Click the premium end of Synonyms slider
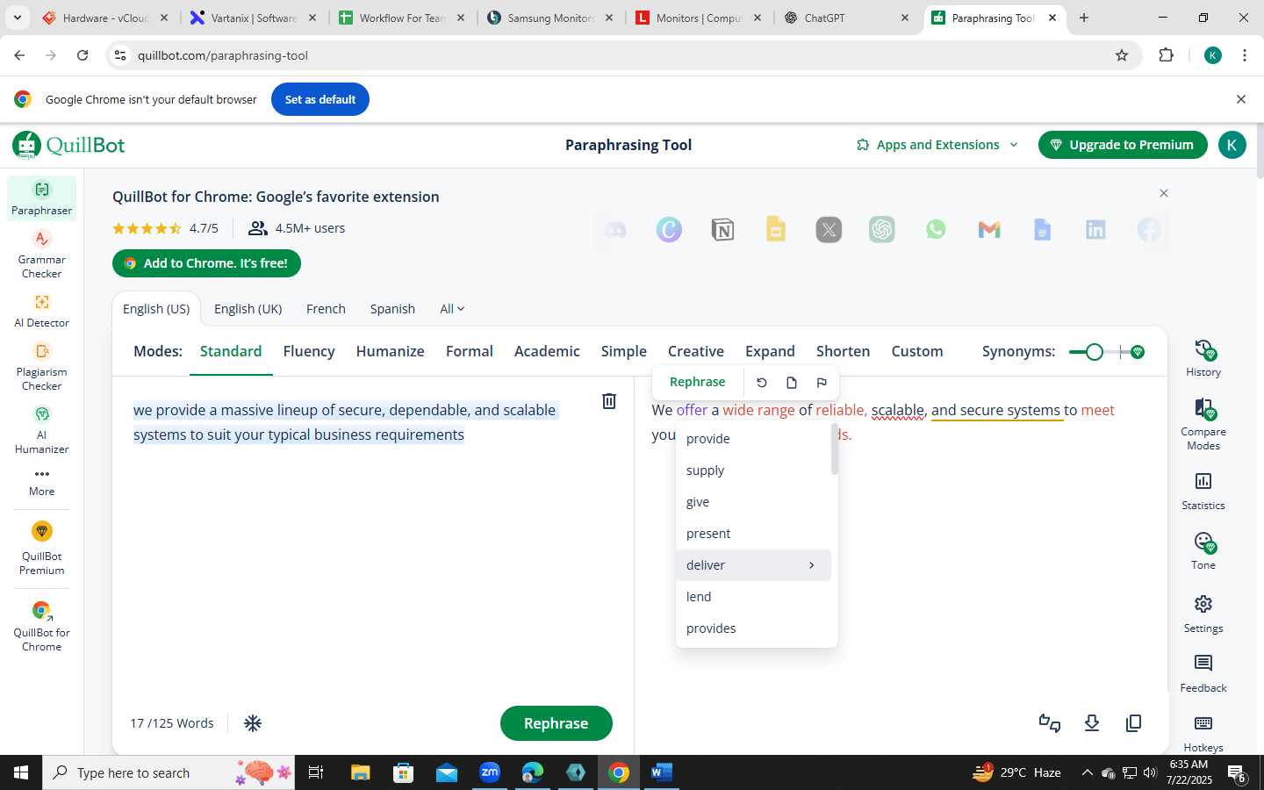1264x790 pixels. coord(1138,352)
